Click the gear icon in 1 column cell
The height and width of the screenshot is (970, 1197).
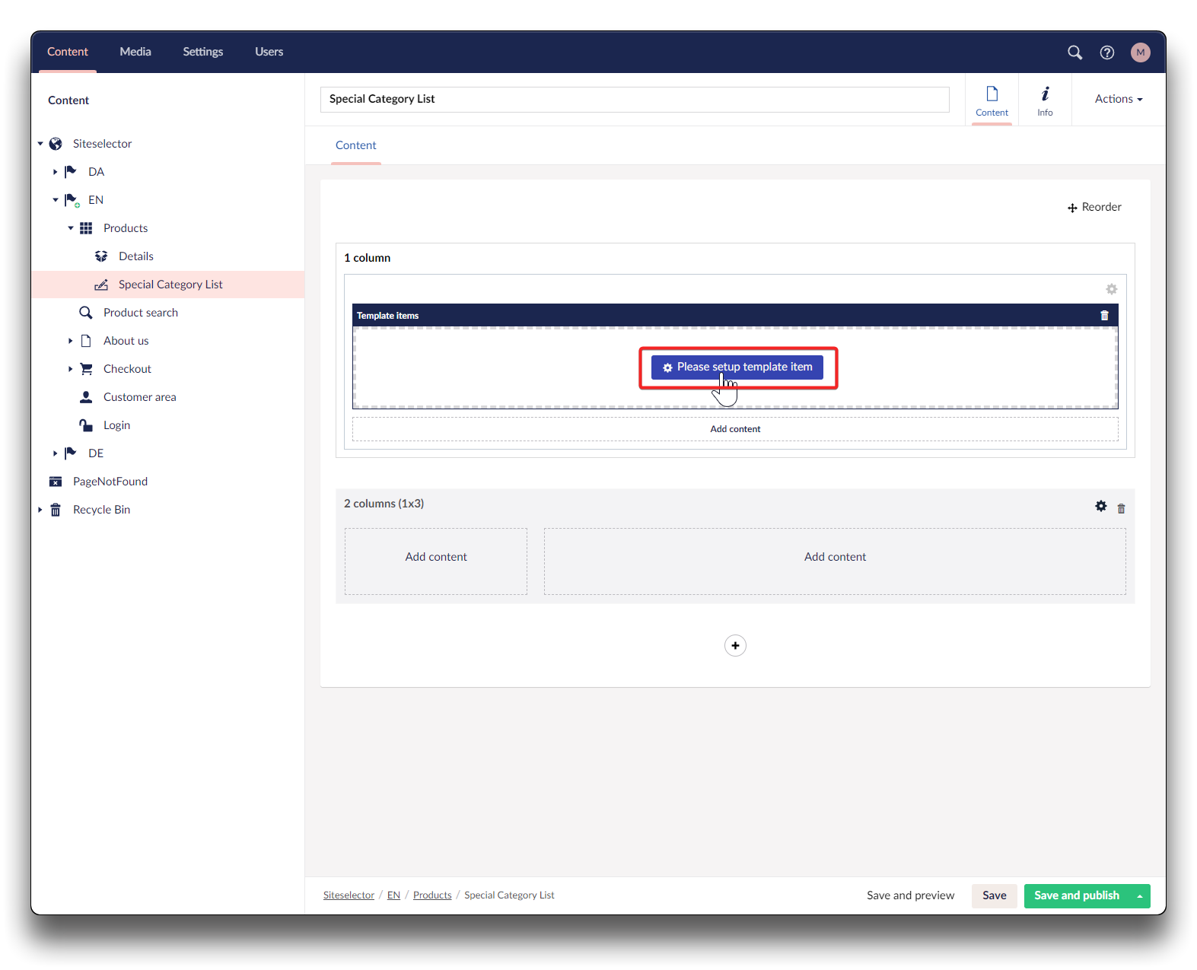pyautogui.click(x=1111, y=289)
